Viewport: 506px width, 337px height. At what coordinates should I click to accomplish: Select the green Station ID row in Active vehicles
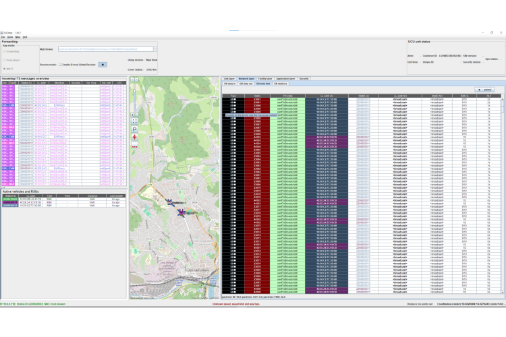(64, 200)
